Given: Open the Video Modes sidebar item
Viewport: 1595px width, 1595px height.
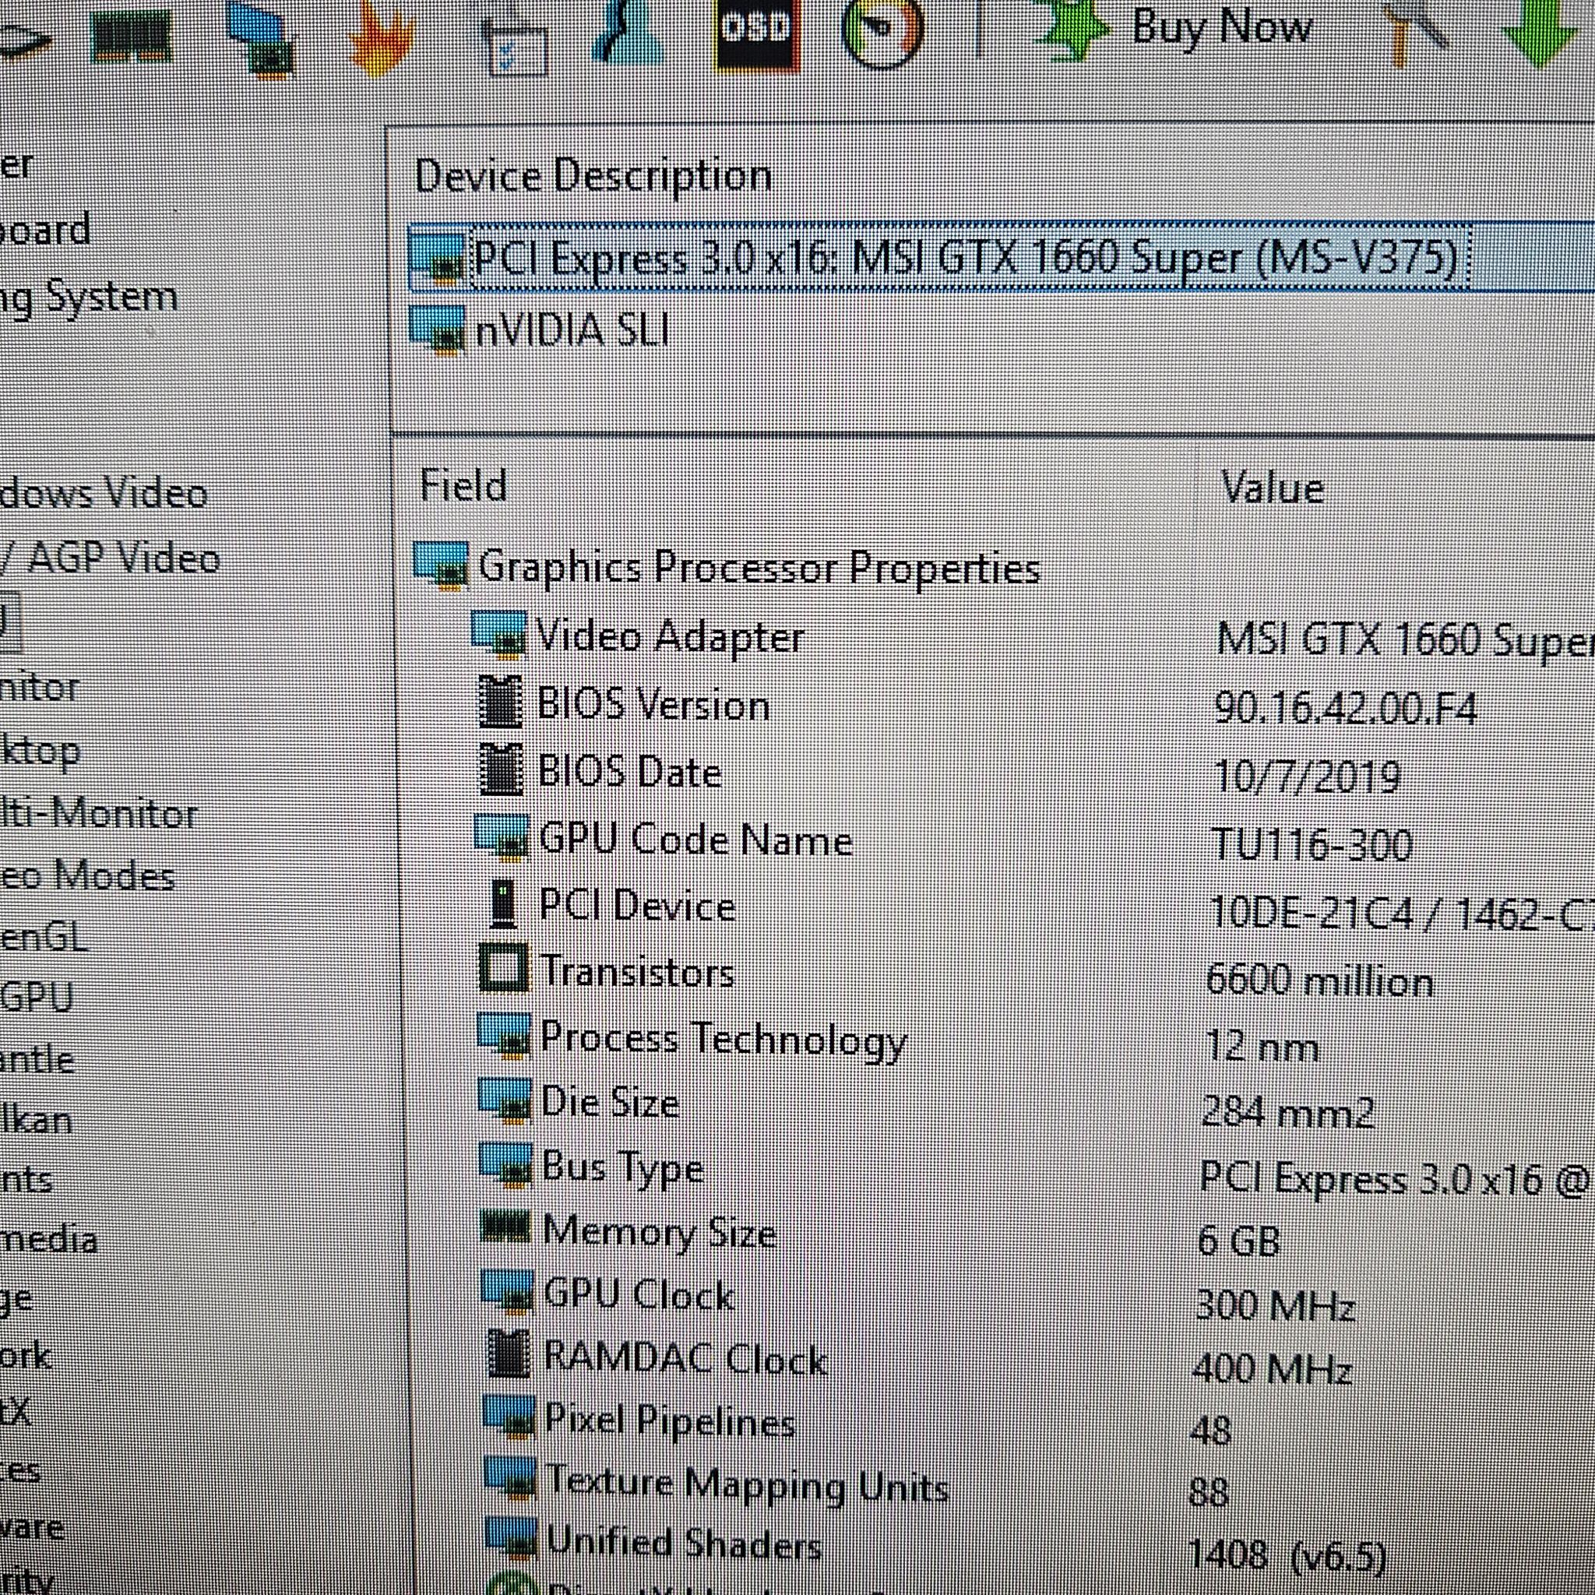Looking at the screenshot, I should click(x=87, y=875).
